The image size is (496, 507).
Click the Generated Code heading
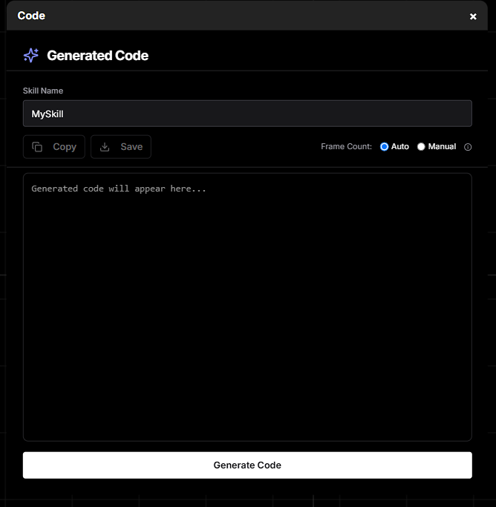pyautogui.click(x=98, y=56)
